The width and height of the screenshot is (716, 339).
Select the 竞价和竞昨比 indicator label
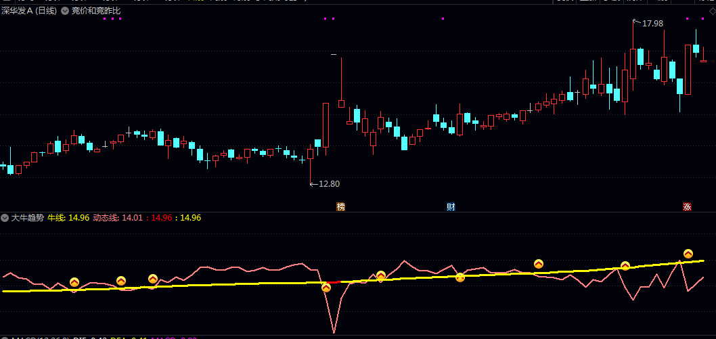(x=96, y=11)
